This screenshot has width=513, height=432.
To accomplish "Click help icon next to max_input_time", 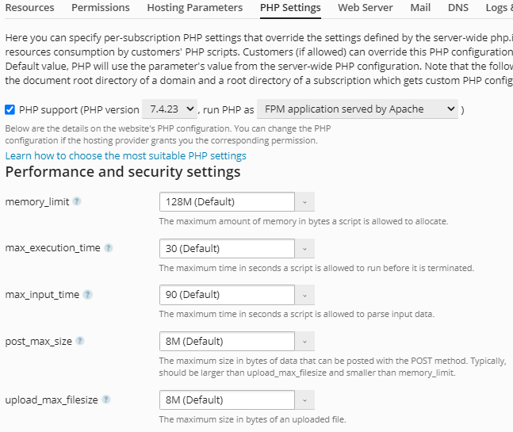I will pos(87,295).
